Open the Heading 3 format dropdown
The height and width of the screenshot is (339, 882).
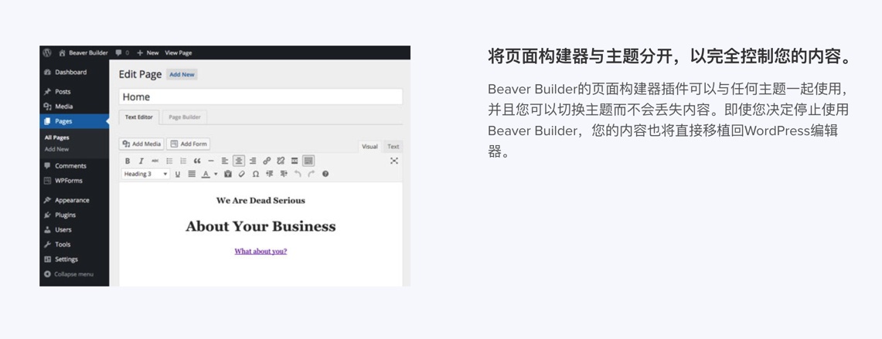coord(145,175)
